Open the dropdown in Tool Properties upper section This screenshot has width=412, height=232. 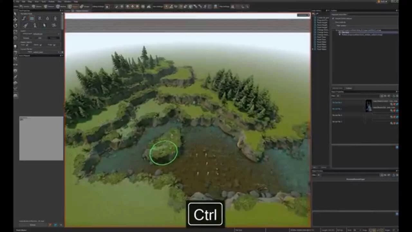coord(46,34)
